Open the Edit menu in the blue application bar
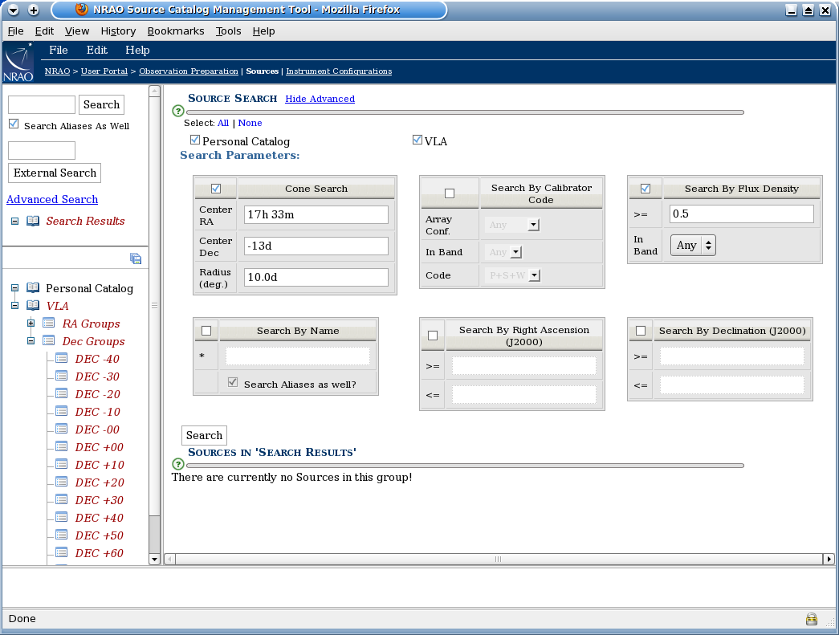This screenshot has height=635, width=839. click(x=96, y=50)
